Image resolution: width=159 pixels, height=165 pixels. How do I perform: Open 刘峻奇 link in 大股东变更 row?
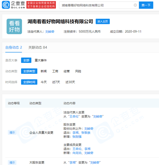(x=95, y=162)
